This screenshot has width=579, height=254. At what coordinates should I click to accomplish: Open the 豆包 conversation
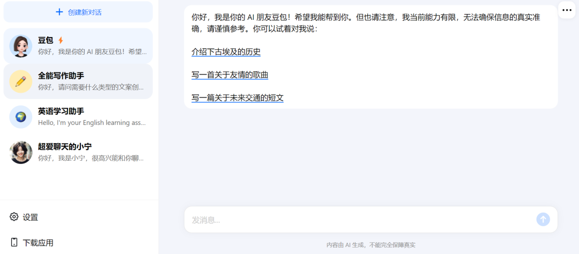pos(78,46)
